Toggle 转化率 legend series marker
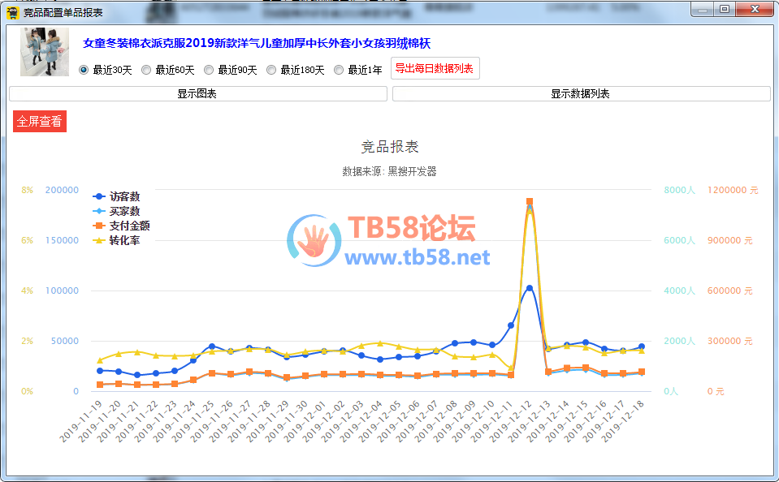 pos(99,240)
